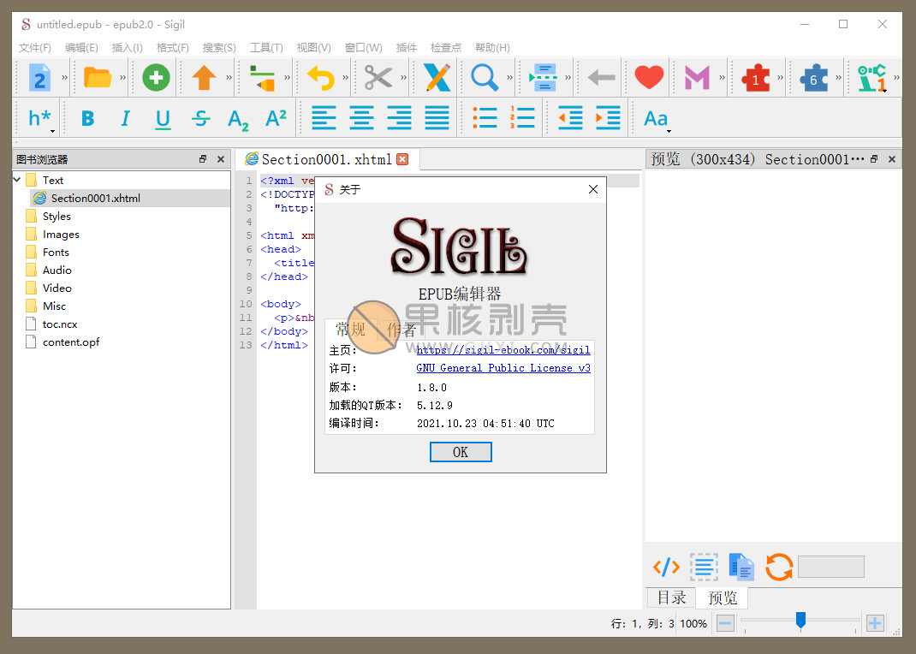Open the 插件 menu
The width and height of the screenshot is (916, 654).
[x=407, y=48]
